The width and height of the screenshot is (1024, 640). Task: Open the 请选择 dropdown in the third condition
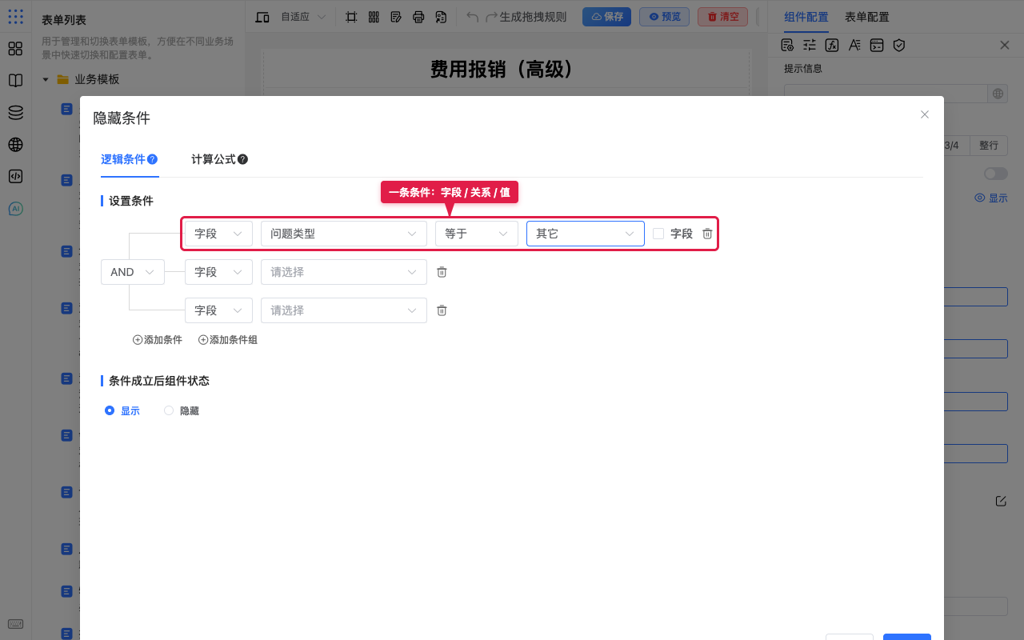[x=343, y=310]
